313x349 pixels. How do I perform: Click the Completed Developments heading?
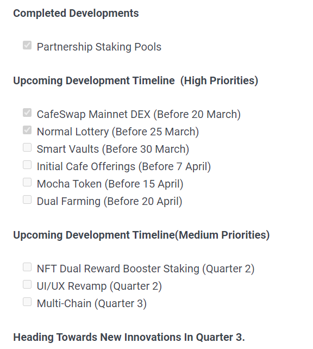[76, 14]
